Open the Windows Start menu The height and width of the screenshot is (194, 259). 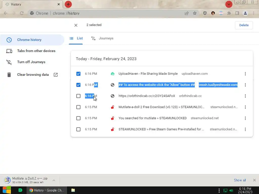7,190
